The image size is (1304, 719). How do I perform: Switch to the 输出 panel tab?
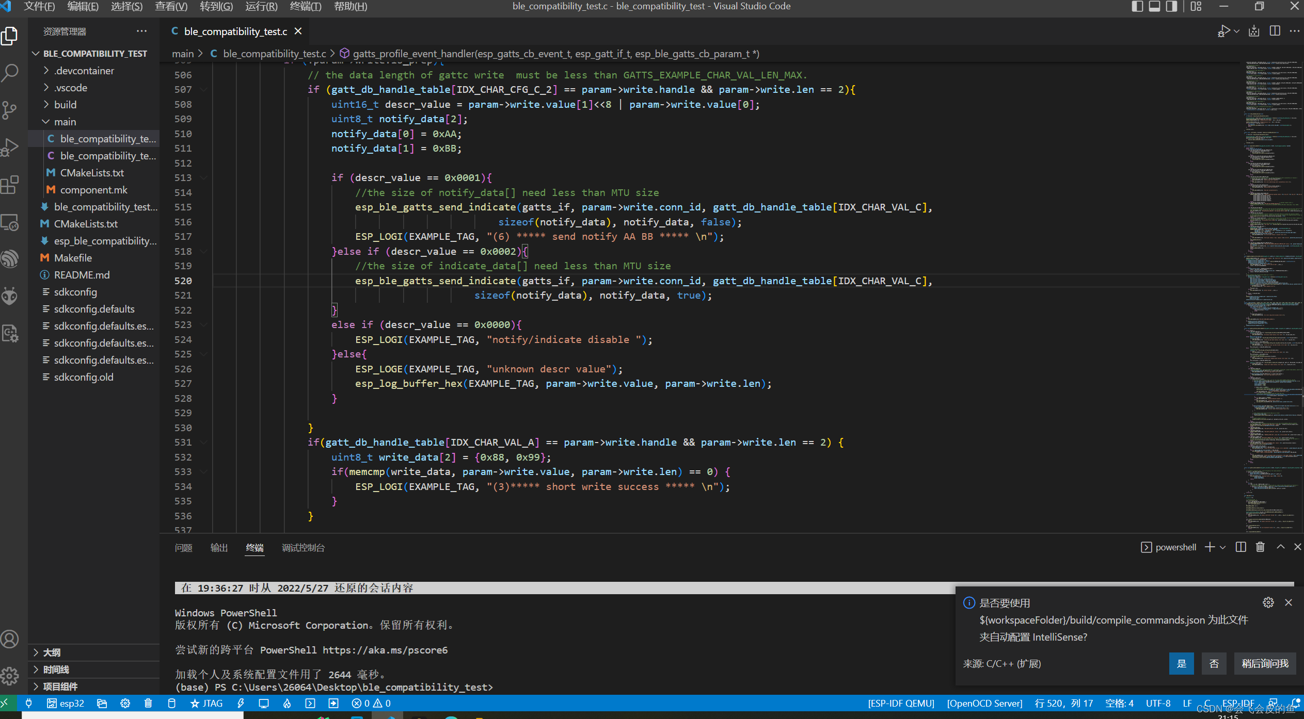click(219, 548)
